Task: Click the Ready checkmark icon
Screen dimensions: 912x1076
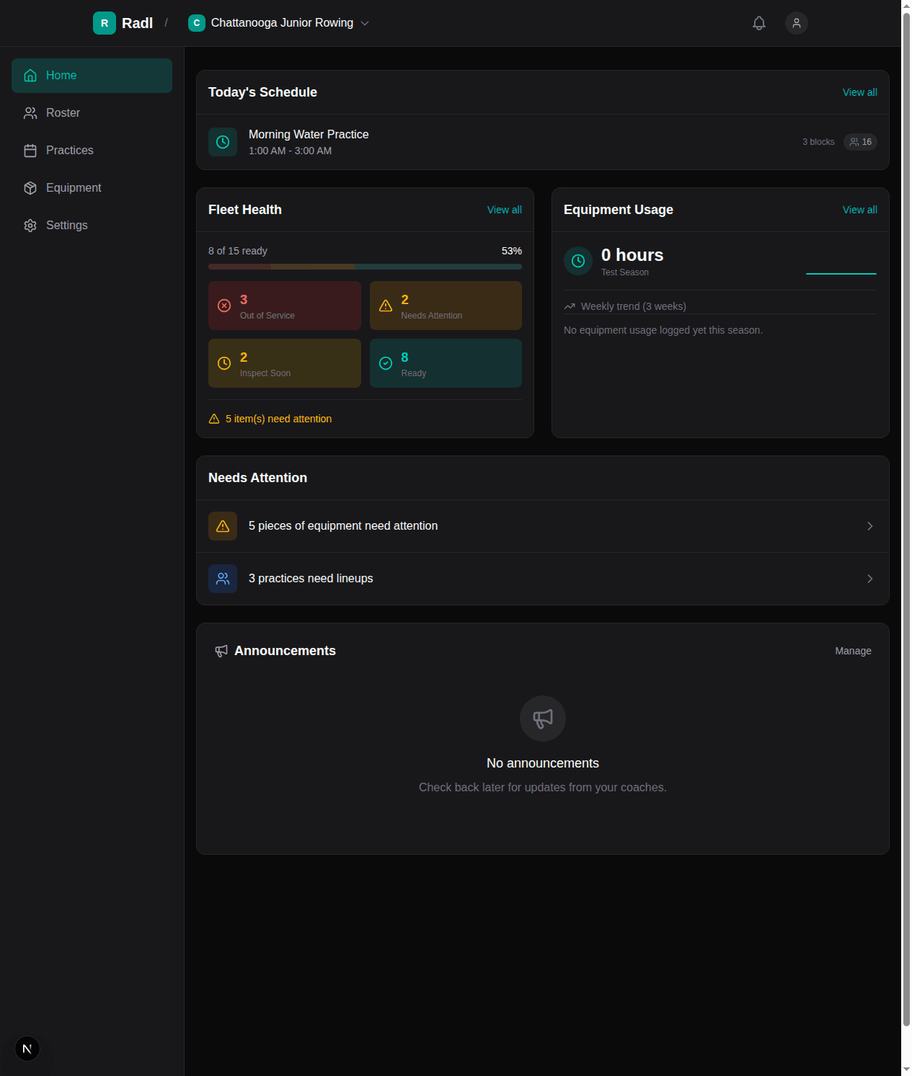Action: click(386, 363)
